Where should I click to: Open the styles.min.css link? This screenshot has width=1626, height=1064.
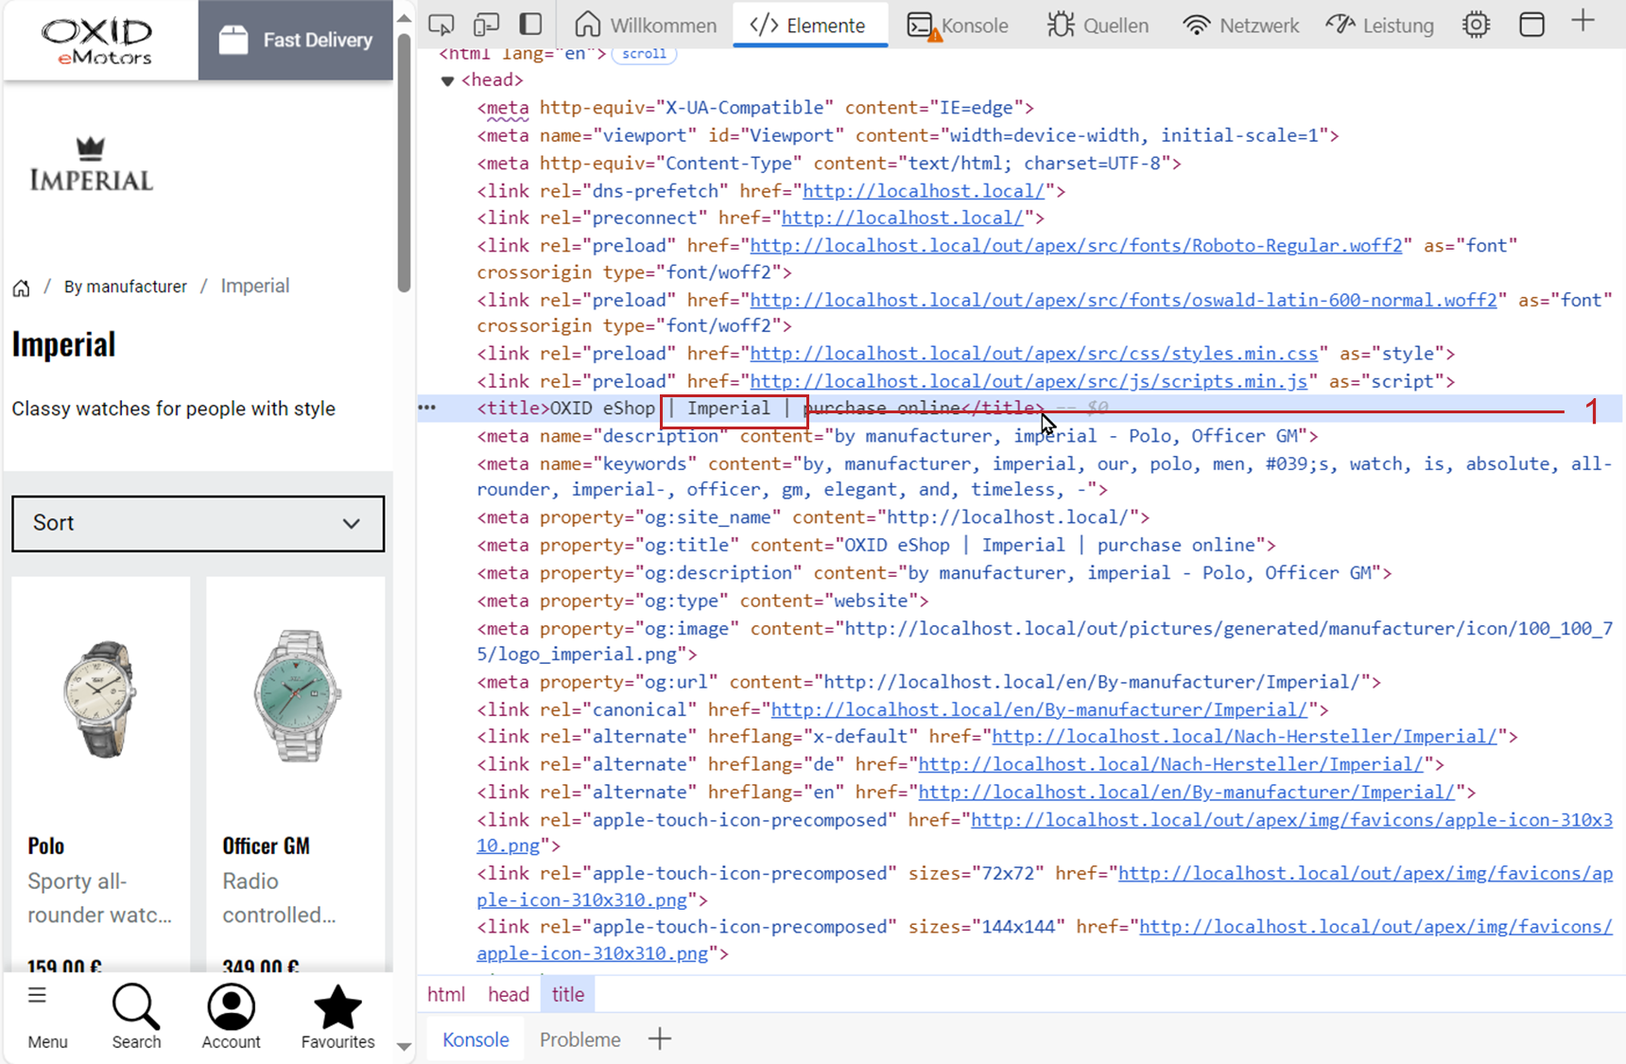click(x=1034, y=353)
